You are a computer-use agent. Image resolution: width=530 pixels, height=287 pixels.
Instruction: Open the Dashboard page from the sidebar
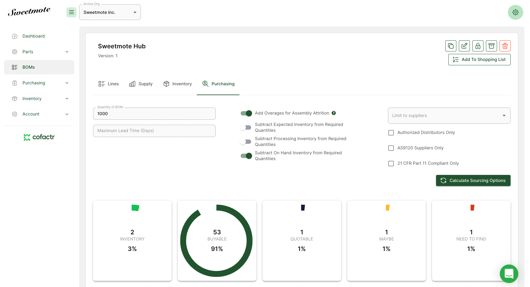(34, 36)
